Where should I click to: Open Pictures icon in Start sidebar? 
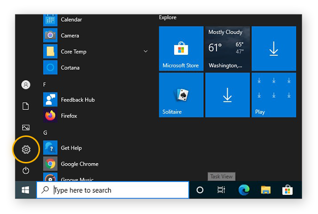point(26,128)
